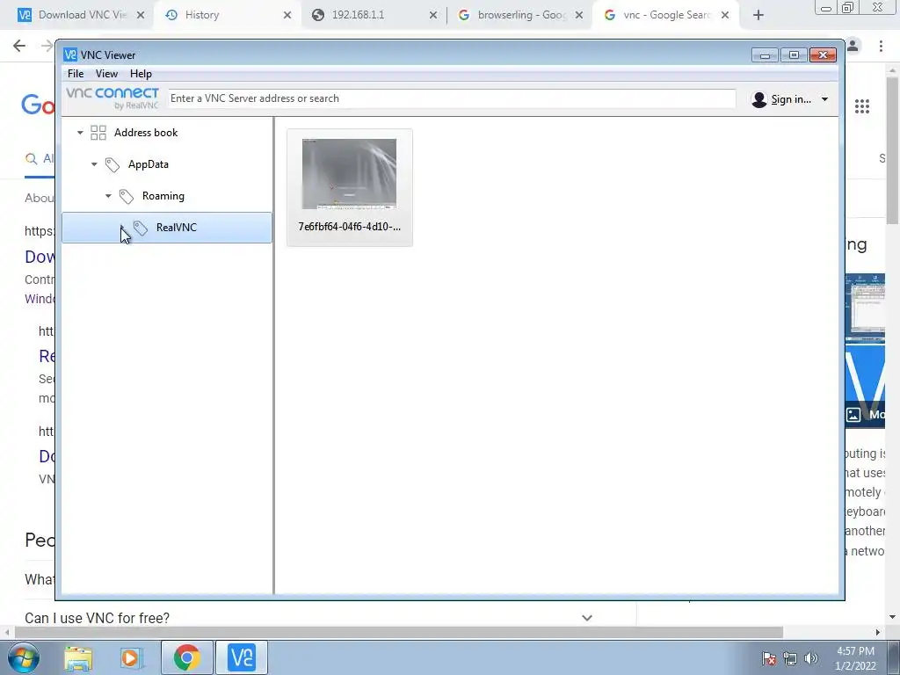Select the RealVNC label in tree
This screenshot has height=675, width=900.
click(x=176, y=228)
